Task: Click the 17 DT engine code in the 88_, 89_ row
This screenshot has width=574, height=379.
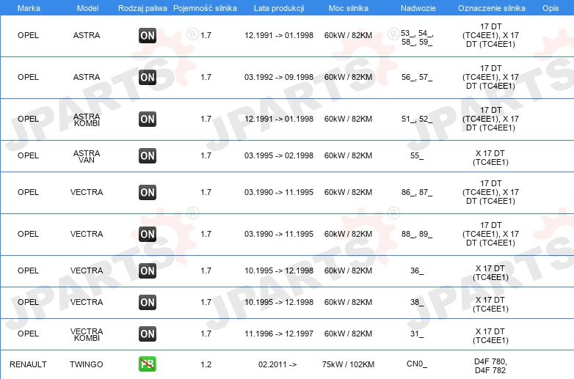Action: click(490, 234)
